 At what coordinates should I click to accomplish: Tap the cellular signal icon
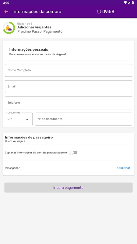(x=129, y=3)
